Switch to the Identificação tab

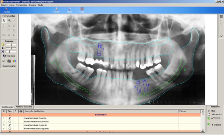pyautogui.click(x=7, y=107)
